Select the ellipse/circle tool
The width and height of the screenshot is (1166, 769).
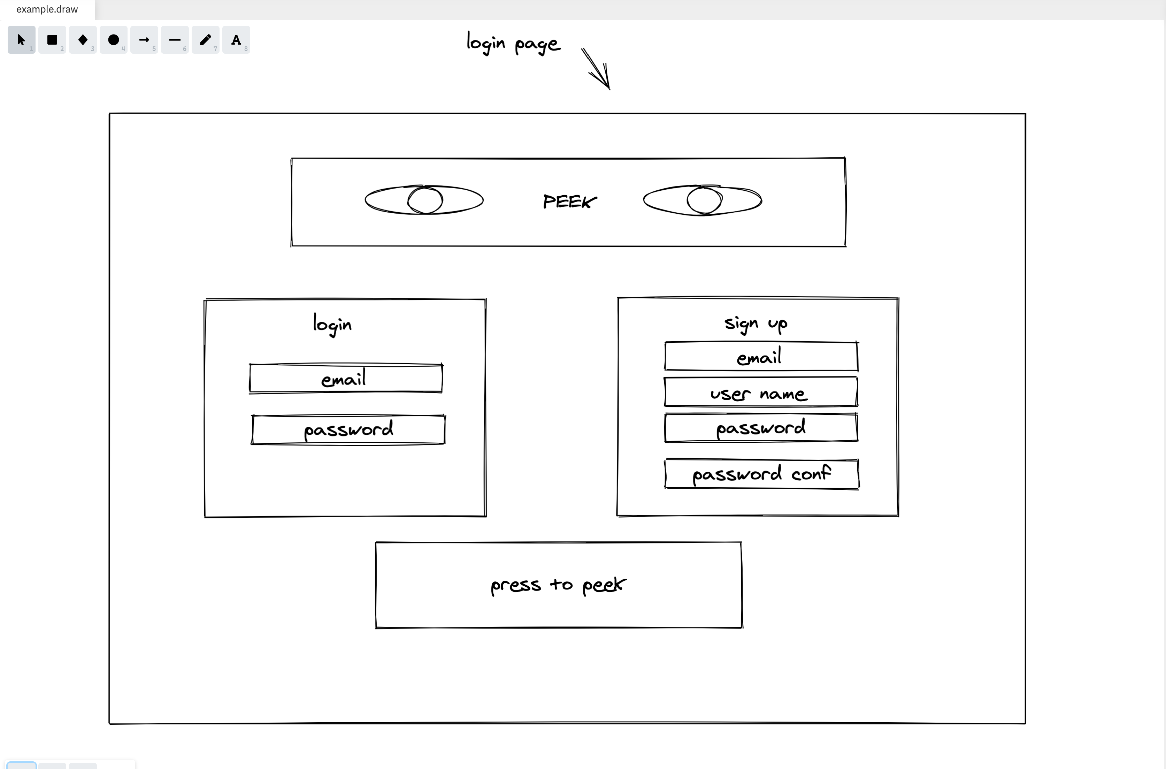[113, 39]
